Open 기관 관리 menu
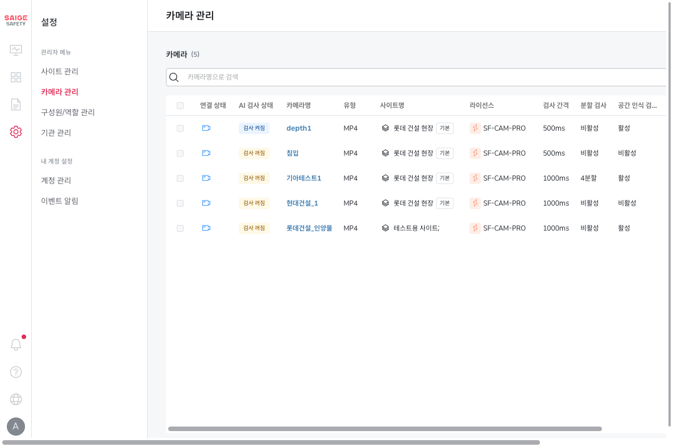673x447 pixels. 56,132
